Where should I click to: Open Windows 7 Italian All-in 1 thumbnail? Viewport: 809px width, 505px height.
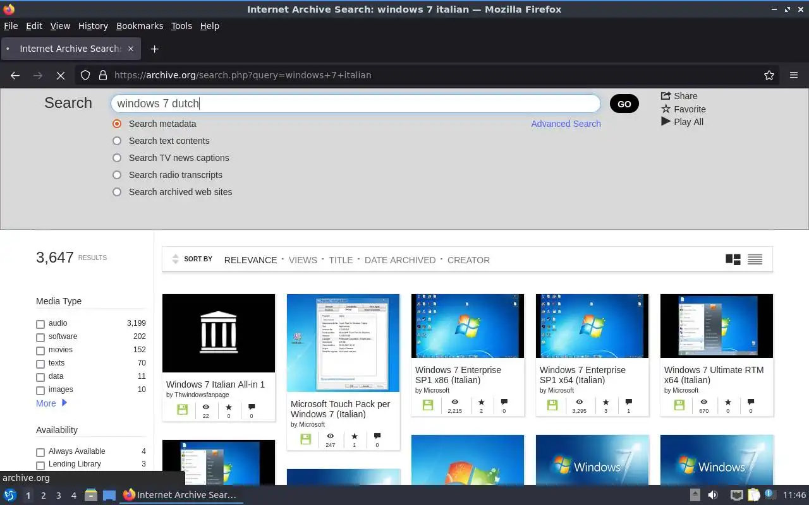[219, 333]
